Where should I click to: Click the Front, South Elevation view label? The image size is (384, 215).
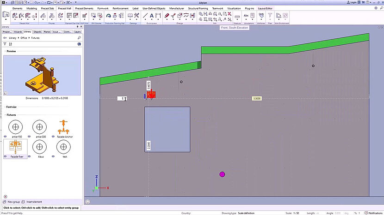coord(235,28)
